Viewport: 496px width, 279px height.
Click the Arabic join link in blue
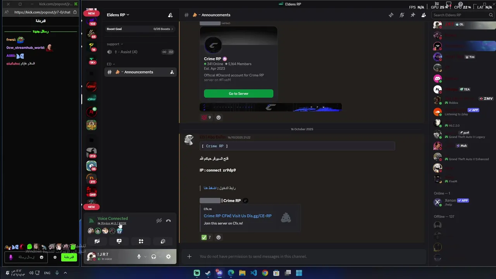tap(210, 188)
